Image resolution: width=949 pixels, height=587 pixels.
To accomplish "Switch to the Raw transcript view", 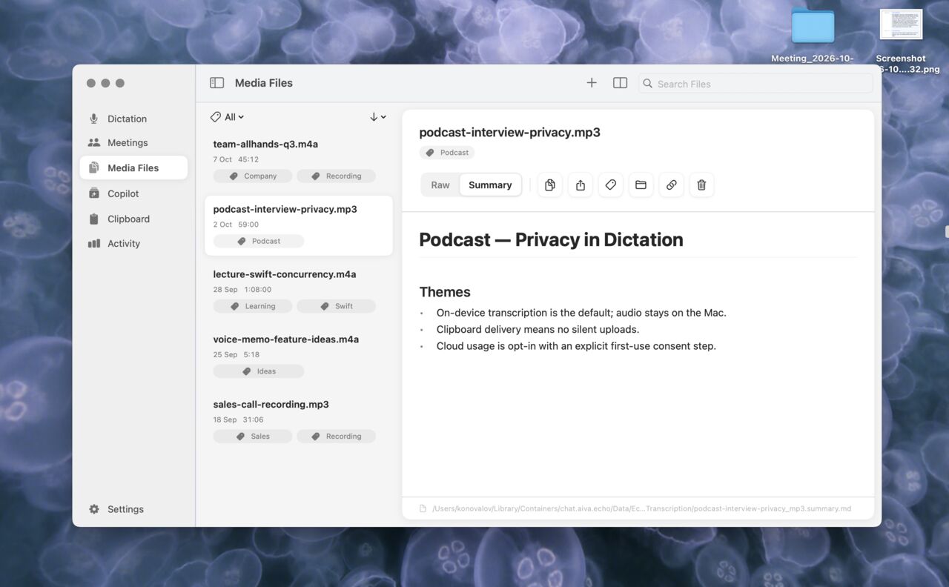I will pyautogui.click(x=440, y=185).
